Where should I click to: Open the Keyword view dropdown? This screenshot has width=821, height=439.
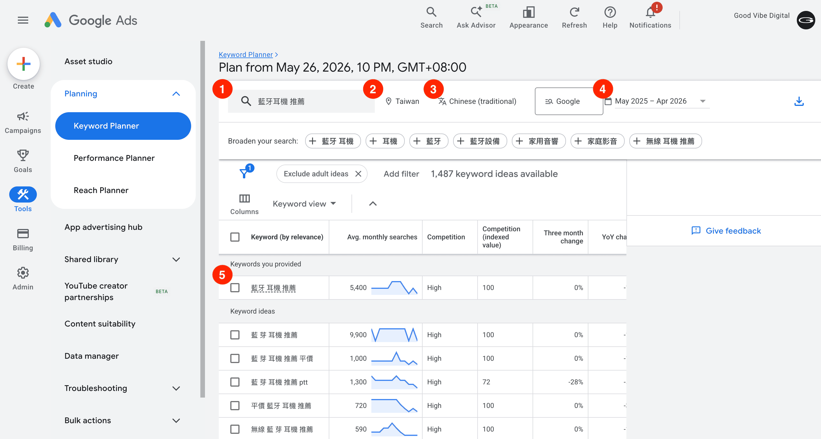coord(304,204)
